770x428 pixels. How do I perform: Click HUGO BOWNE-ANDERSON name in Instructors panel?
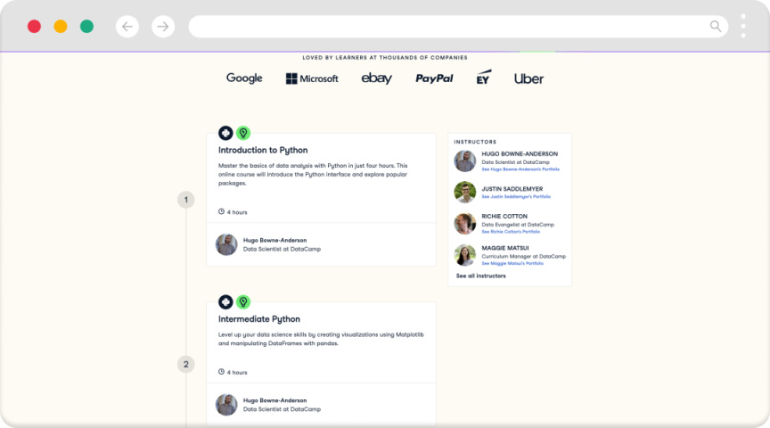[520, 153]
